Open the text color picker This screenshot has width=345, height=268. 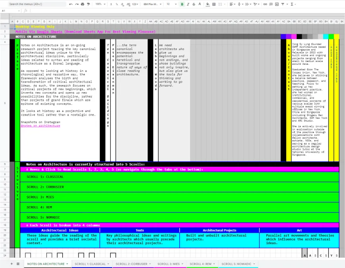[x=199, y=4]
